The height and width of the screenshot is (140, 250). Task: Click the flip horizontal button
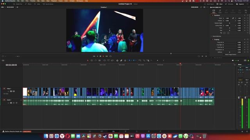click(x=225, y=33)
